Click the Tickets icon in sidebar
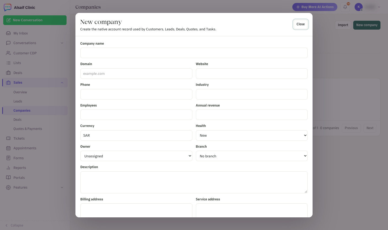The width and height of the screenshot is (388, 230). 8,138
